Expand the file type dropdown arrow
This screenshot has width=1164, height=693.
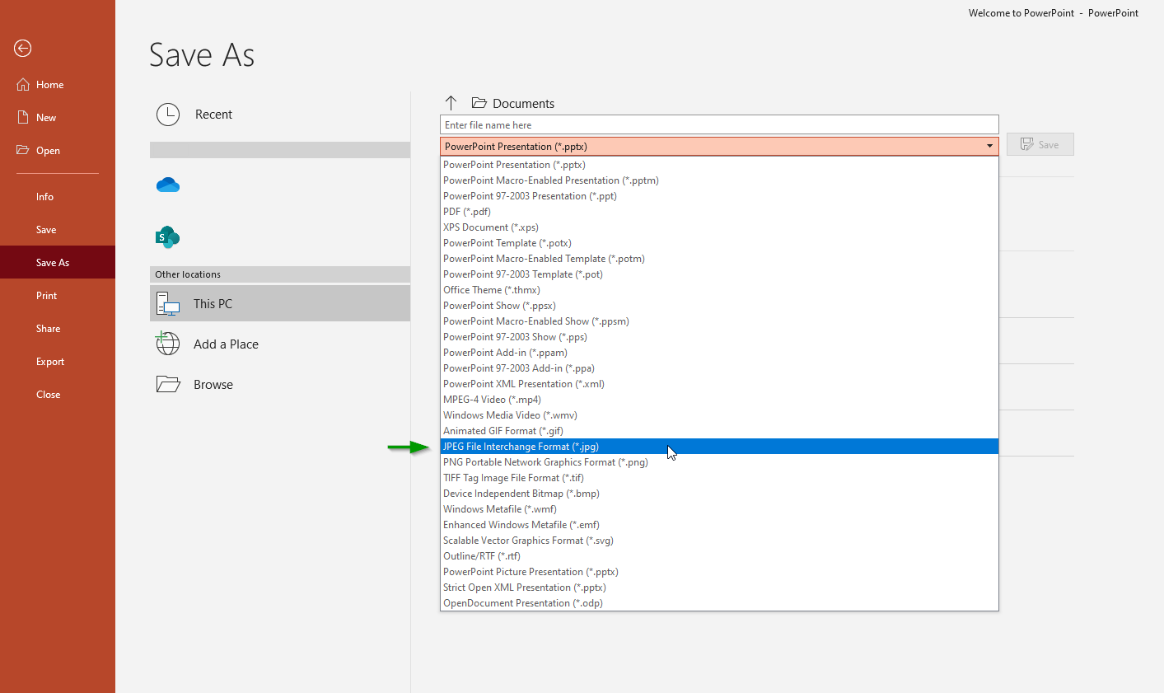(x=989, y=147)
